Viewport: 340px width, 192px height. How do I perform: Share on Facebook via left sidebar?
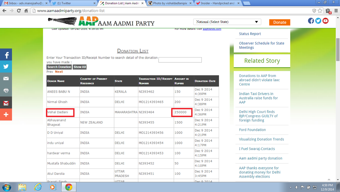coord(6,55)
